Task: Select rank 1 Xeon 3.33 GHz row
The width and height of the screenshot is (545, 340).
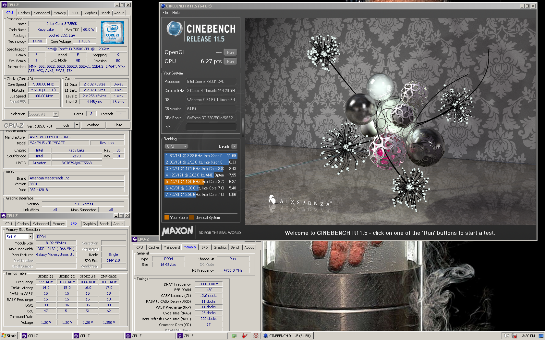Action: [x=201, y=156]
